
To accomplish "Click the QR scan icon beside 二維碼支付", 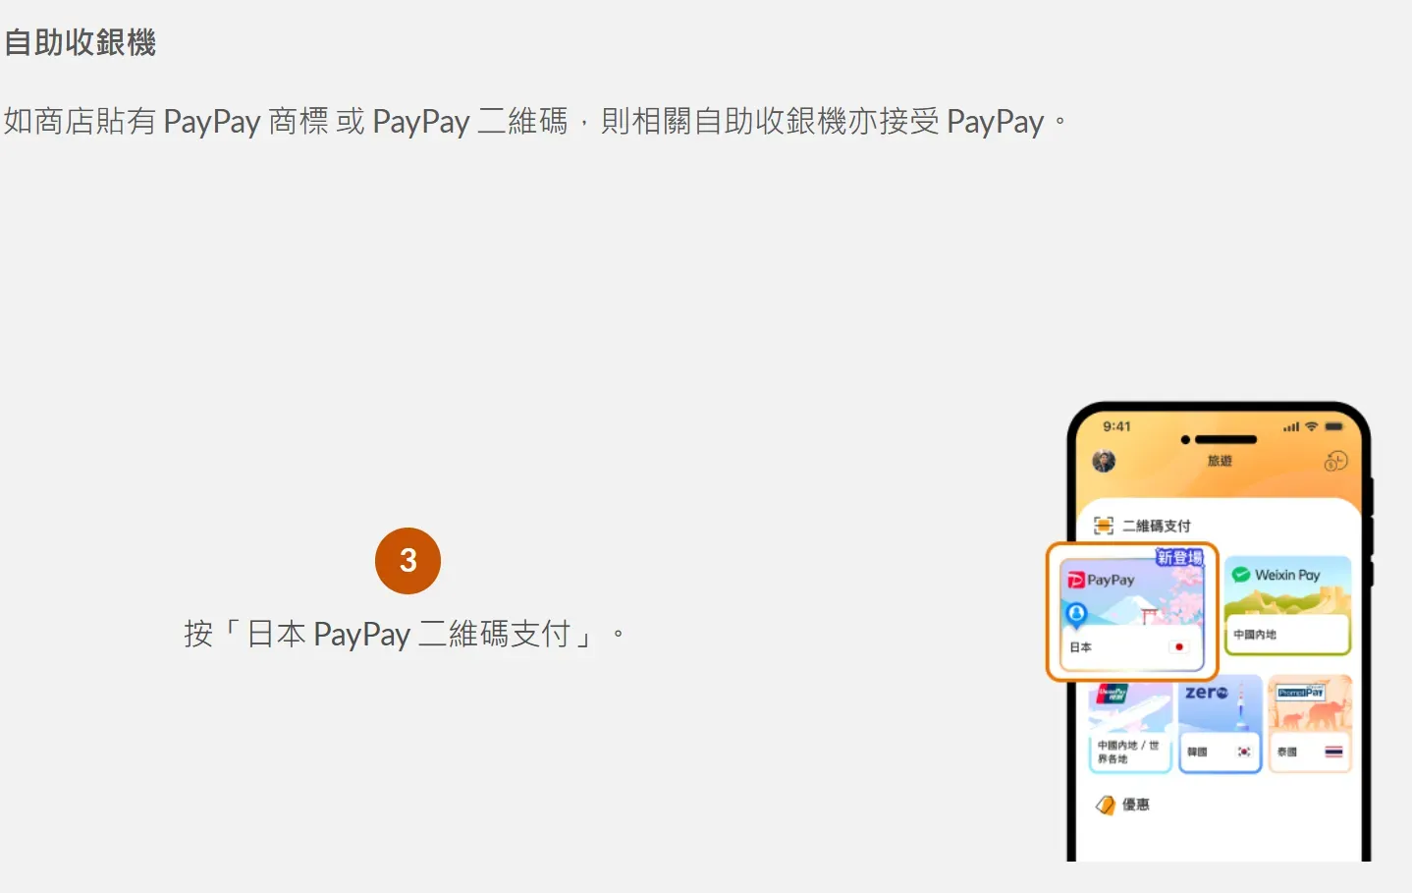I will 1104,526.
